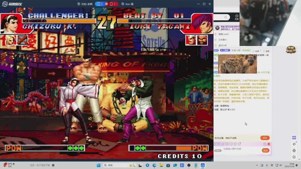The width and height of the screenshot is (301, 169).
Task: Click the taskbar search box
Action: point(120,165)
